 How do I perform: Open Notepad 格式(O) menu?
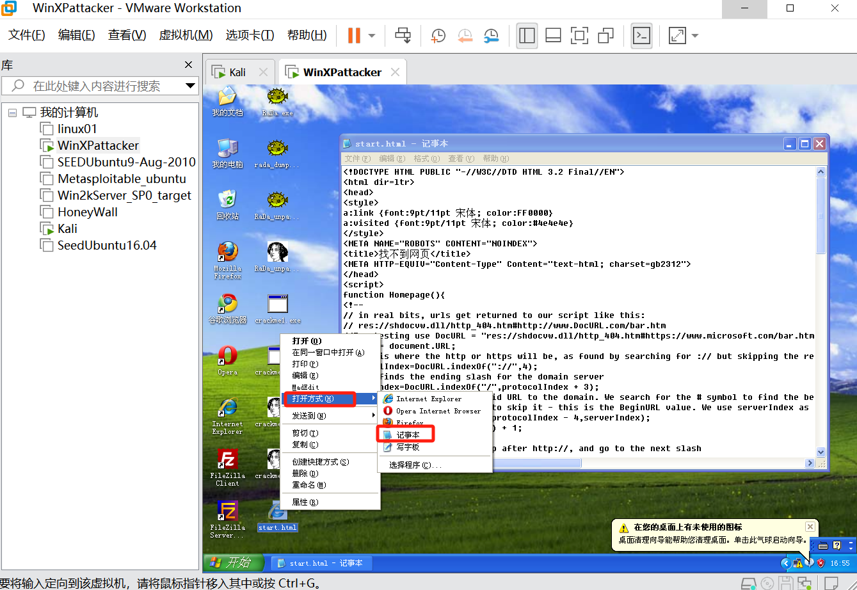click(x=426, y=158)
